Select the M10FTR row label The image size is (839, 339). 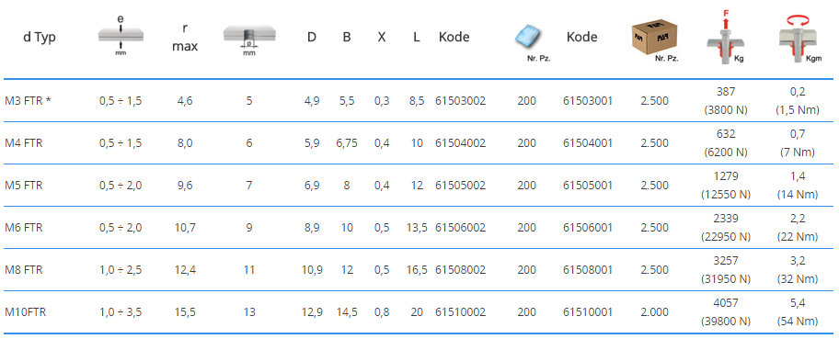coord(25,311)
